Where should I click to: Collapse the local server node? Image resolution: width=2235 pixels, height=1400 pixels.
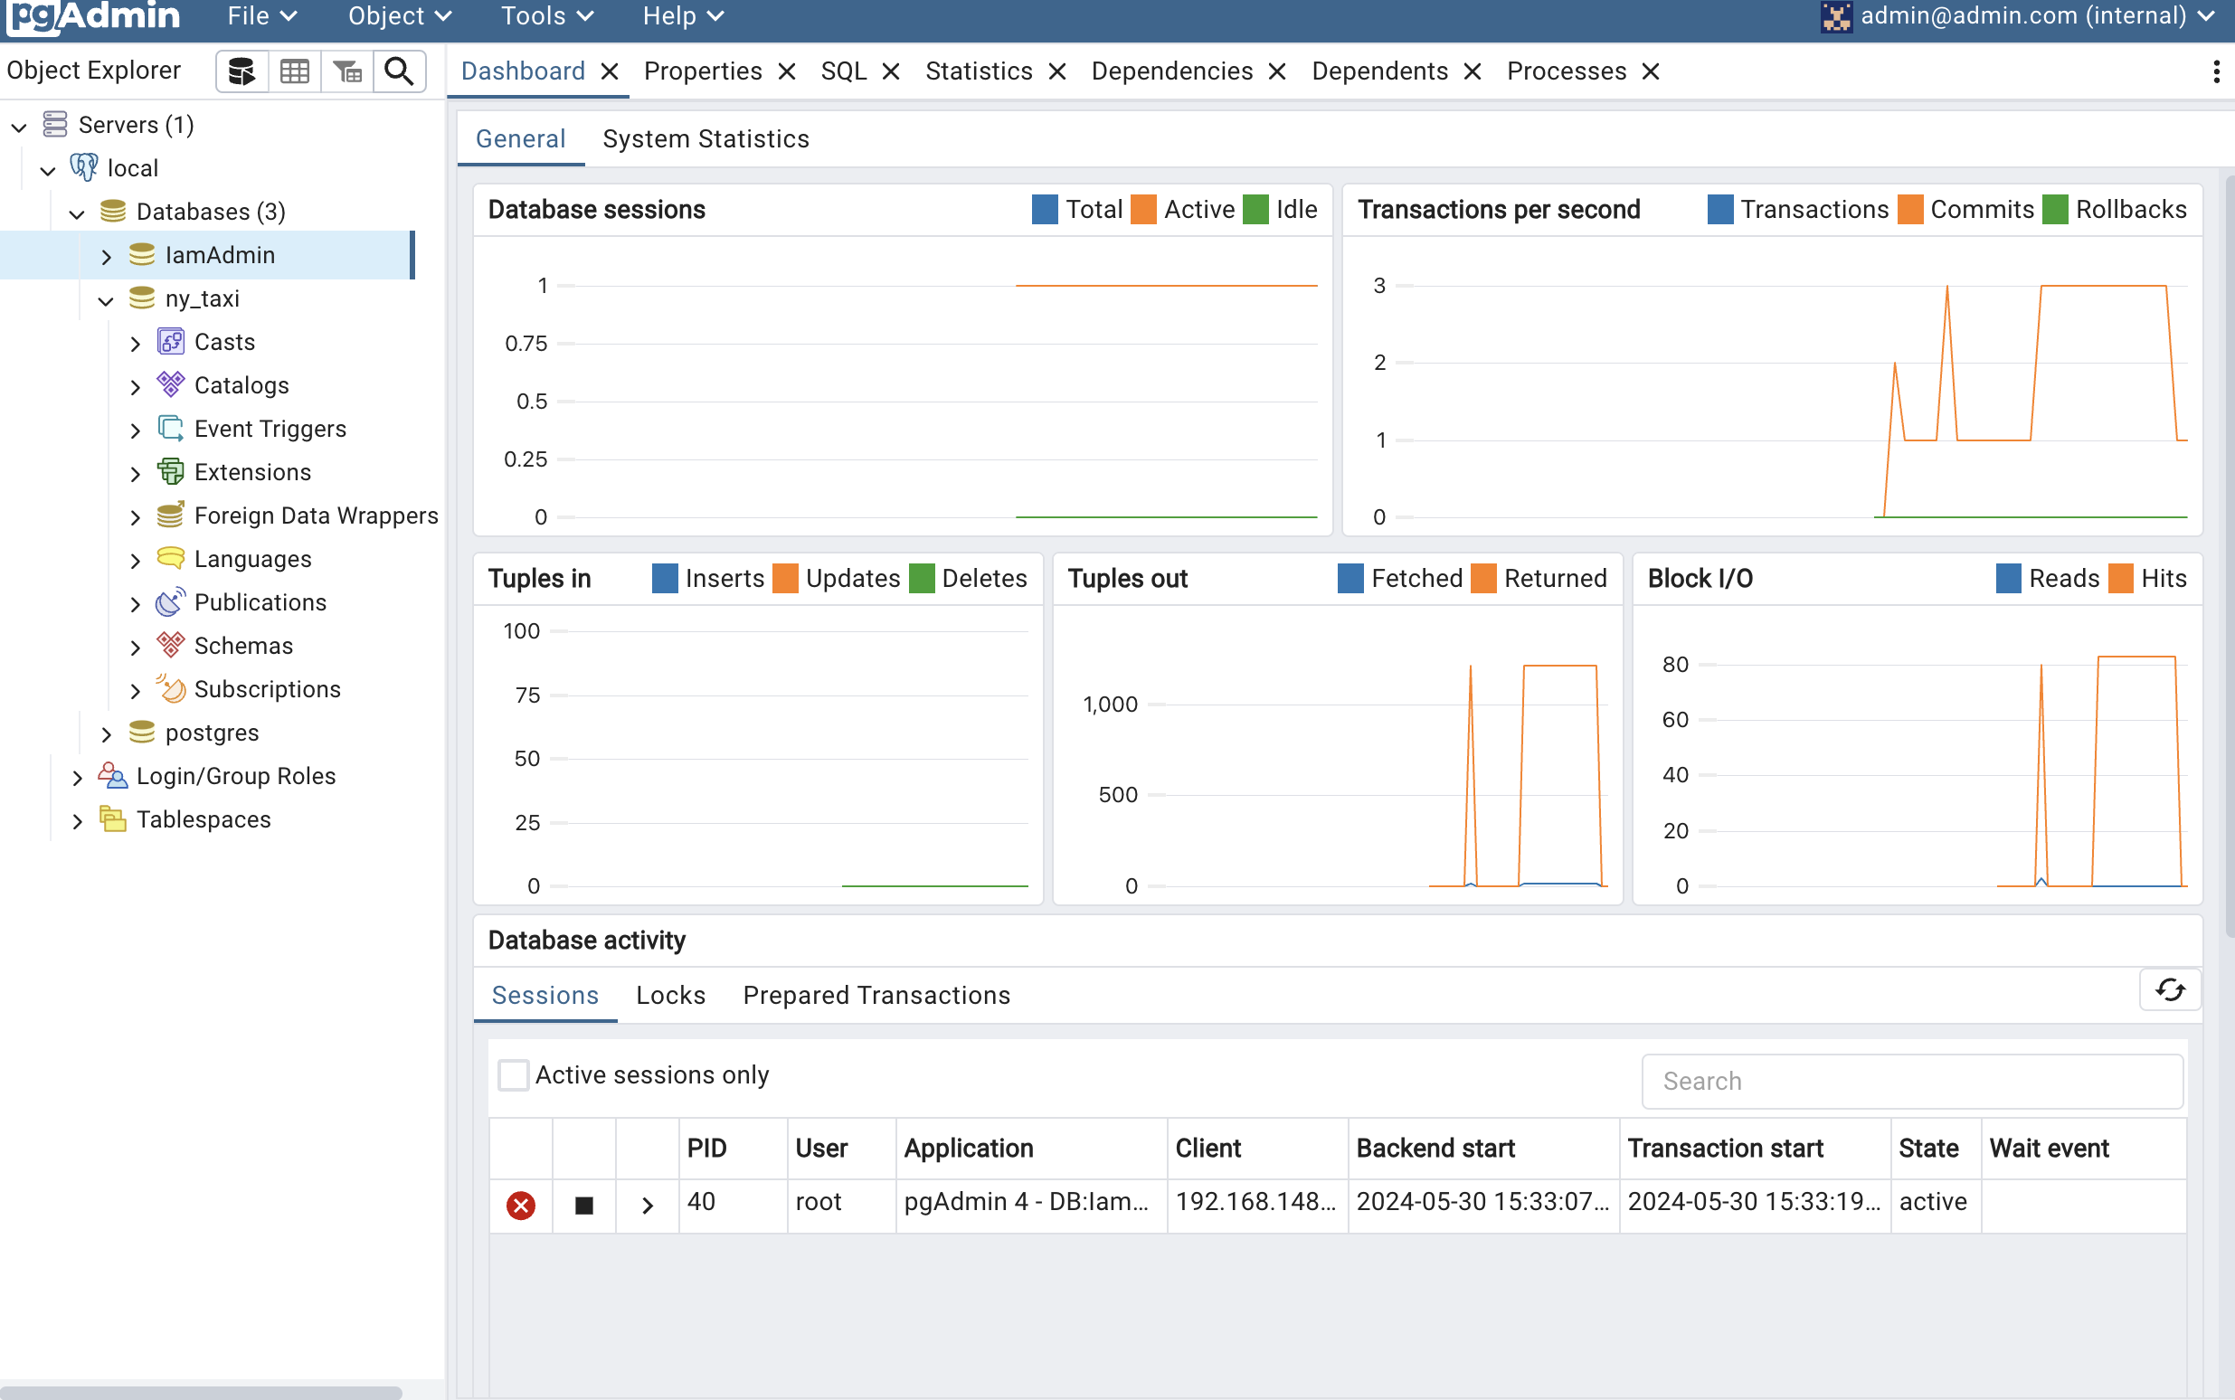click(x=48, y=170)
